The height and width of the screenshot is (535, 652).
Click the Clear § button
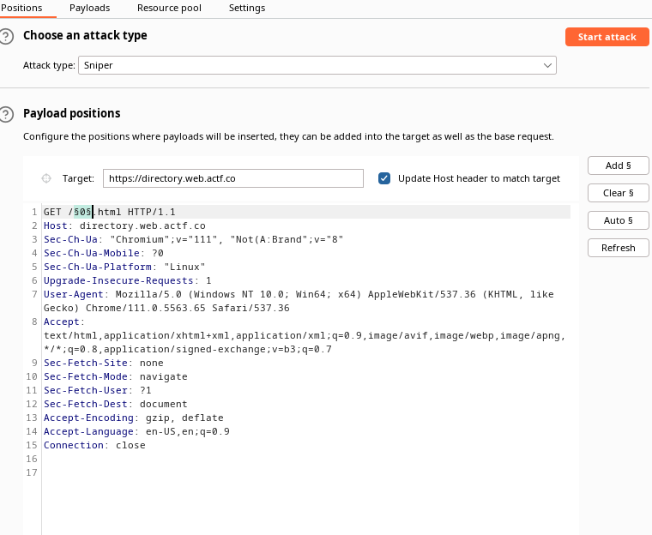pyautogui.click(x=619, y=193)
